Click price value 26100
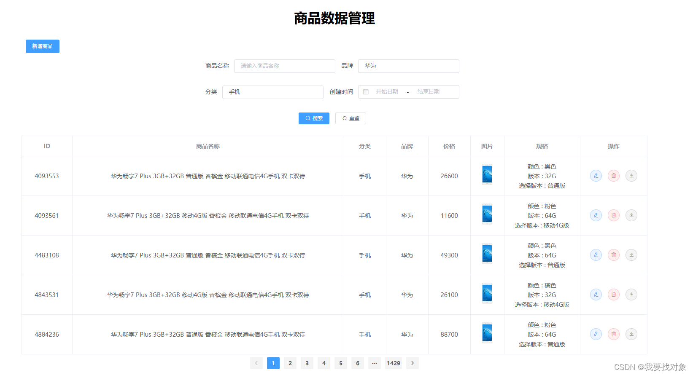Screen dimensions: 693x375 click(x=449, y=295)
